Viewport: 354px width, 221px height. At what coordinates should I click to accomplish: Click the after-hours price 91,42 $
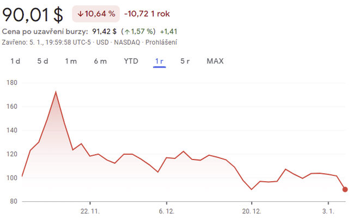104,32
